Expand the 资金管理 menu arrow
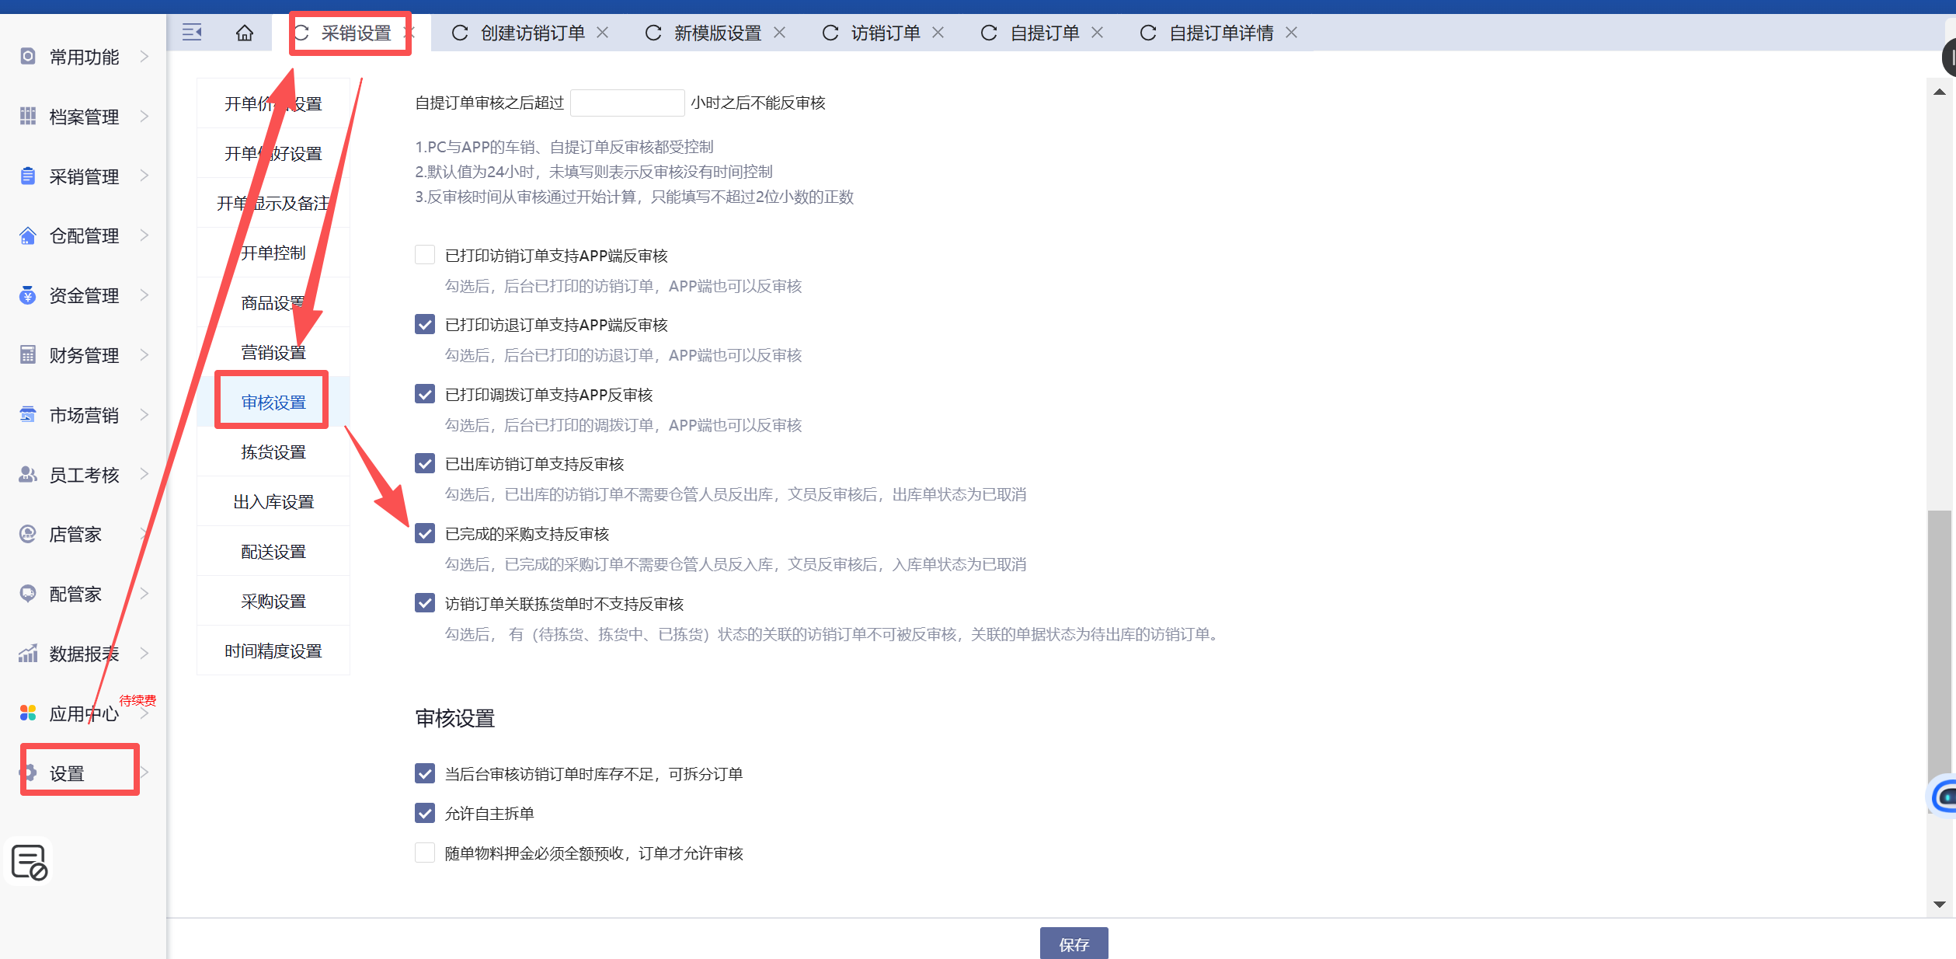Viewport: 1956px width, 959px height. pyautogui.click(x=144, y=295)
